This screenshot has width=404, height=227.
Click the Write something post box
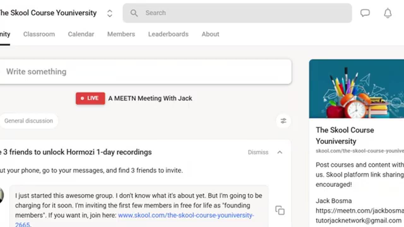coord(145,72)
